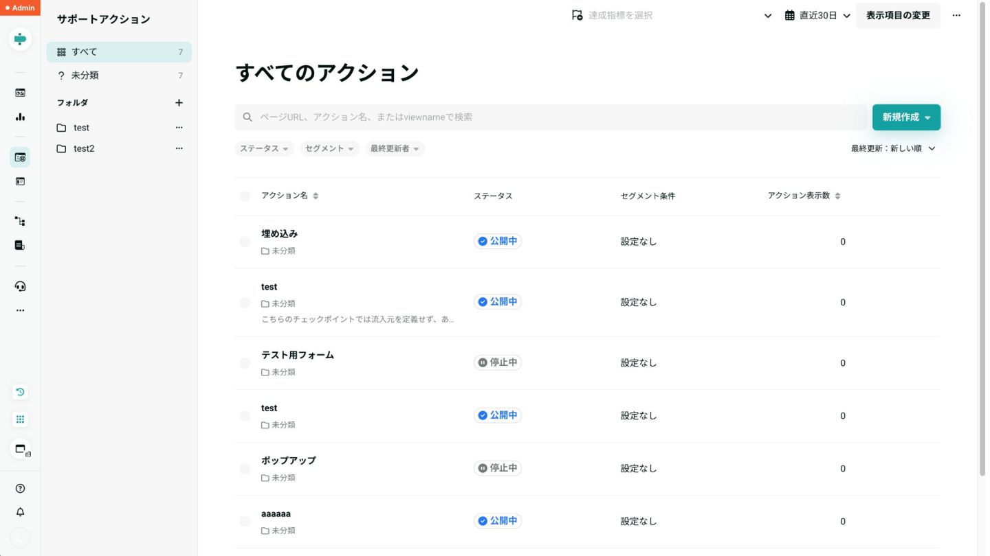Click the user avatar at the sidebar bottom

20,537
